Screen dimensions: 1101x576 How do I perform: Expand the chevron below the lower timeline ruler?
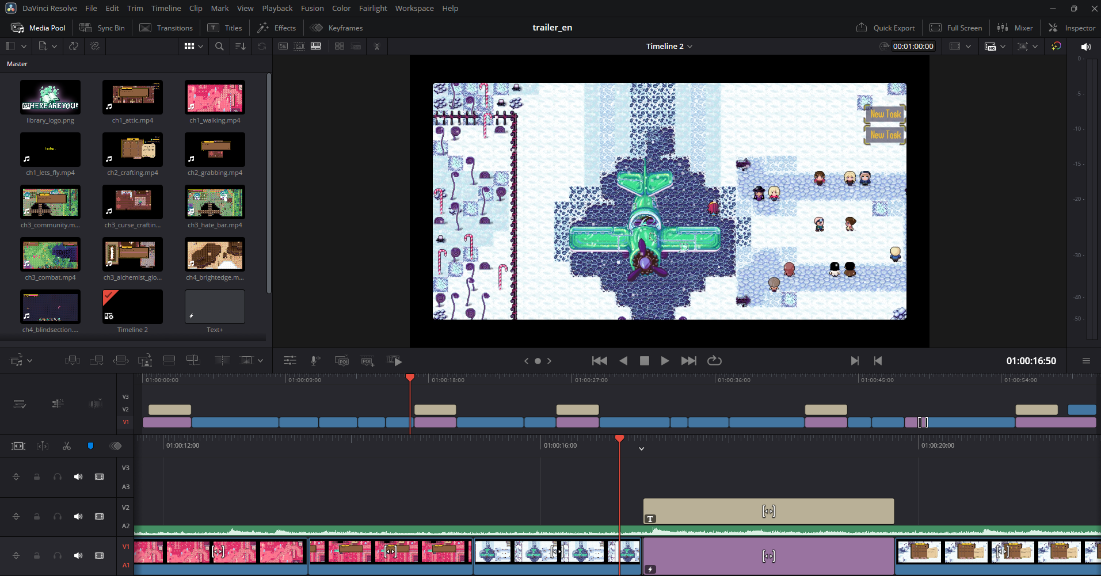pyautogui.click(x=642, y=449)
